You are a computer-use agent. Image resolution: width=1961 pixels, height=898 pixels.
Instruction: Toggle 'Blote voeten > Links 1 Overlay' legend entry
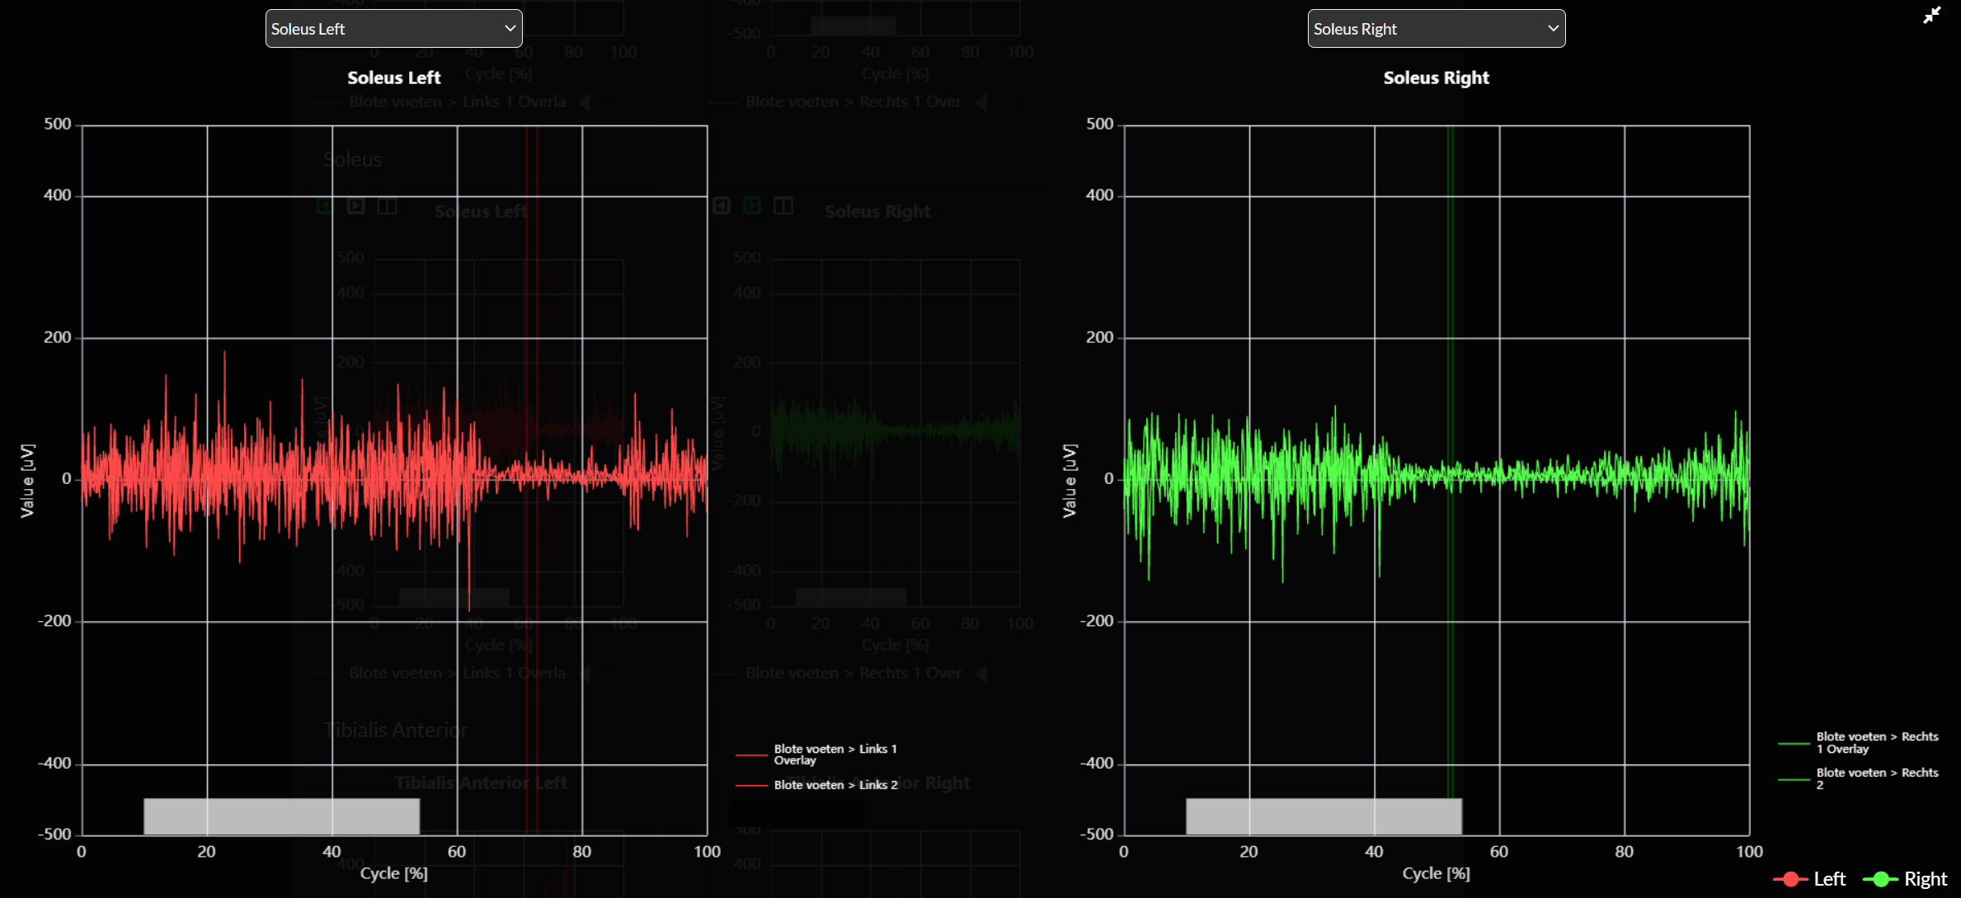[x=816, y=755]
